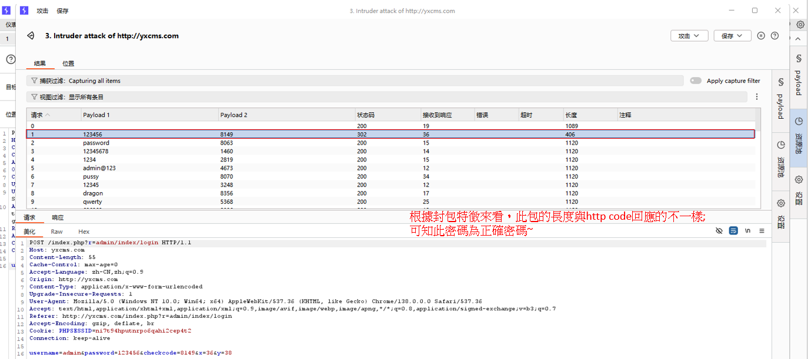Select the row with payload pussy
This screenshot has height=359, width=808.
click(x=390, y=176)
